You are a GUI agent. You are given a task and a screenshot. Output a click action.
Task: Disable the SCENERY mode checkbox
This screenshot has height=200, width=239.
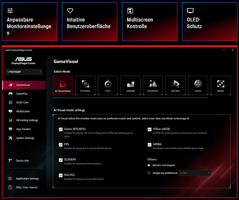[61, 160]
